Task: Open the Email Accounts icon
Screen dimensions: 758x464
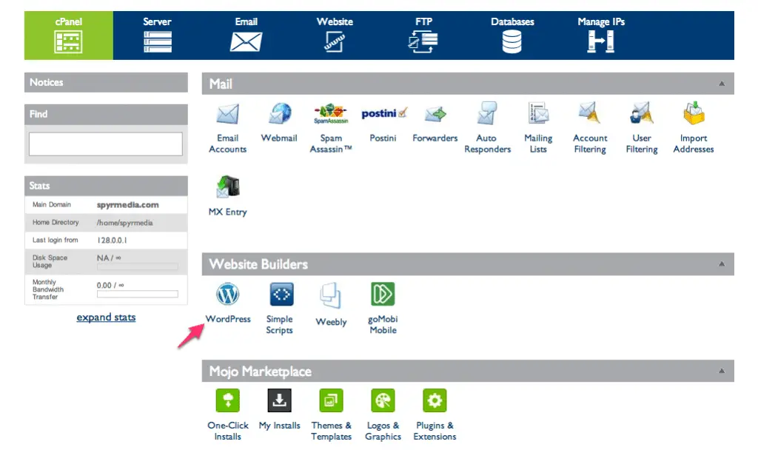Action: 228,114
